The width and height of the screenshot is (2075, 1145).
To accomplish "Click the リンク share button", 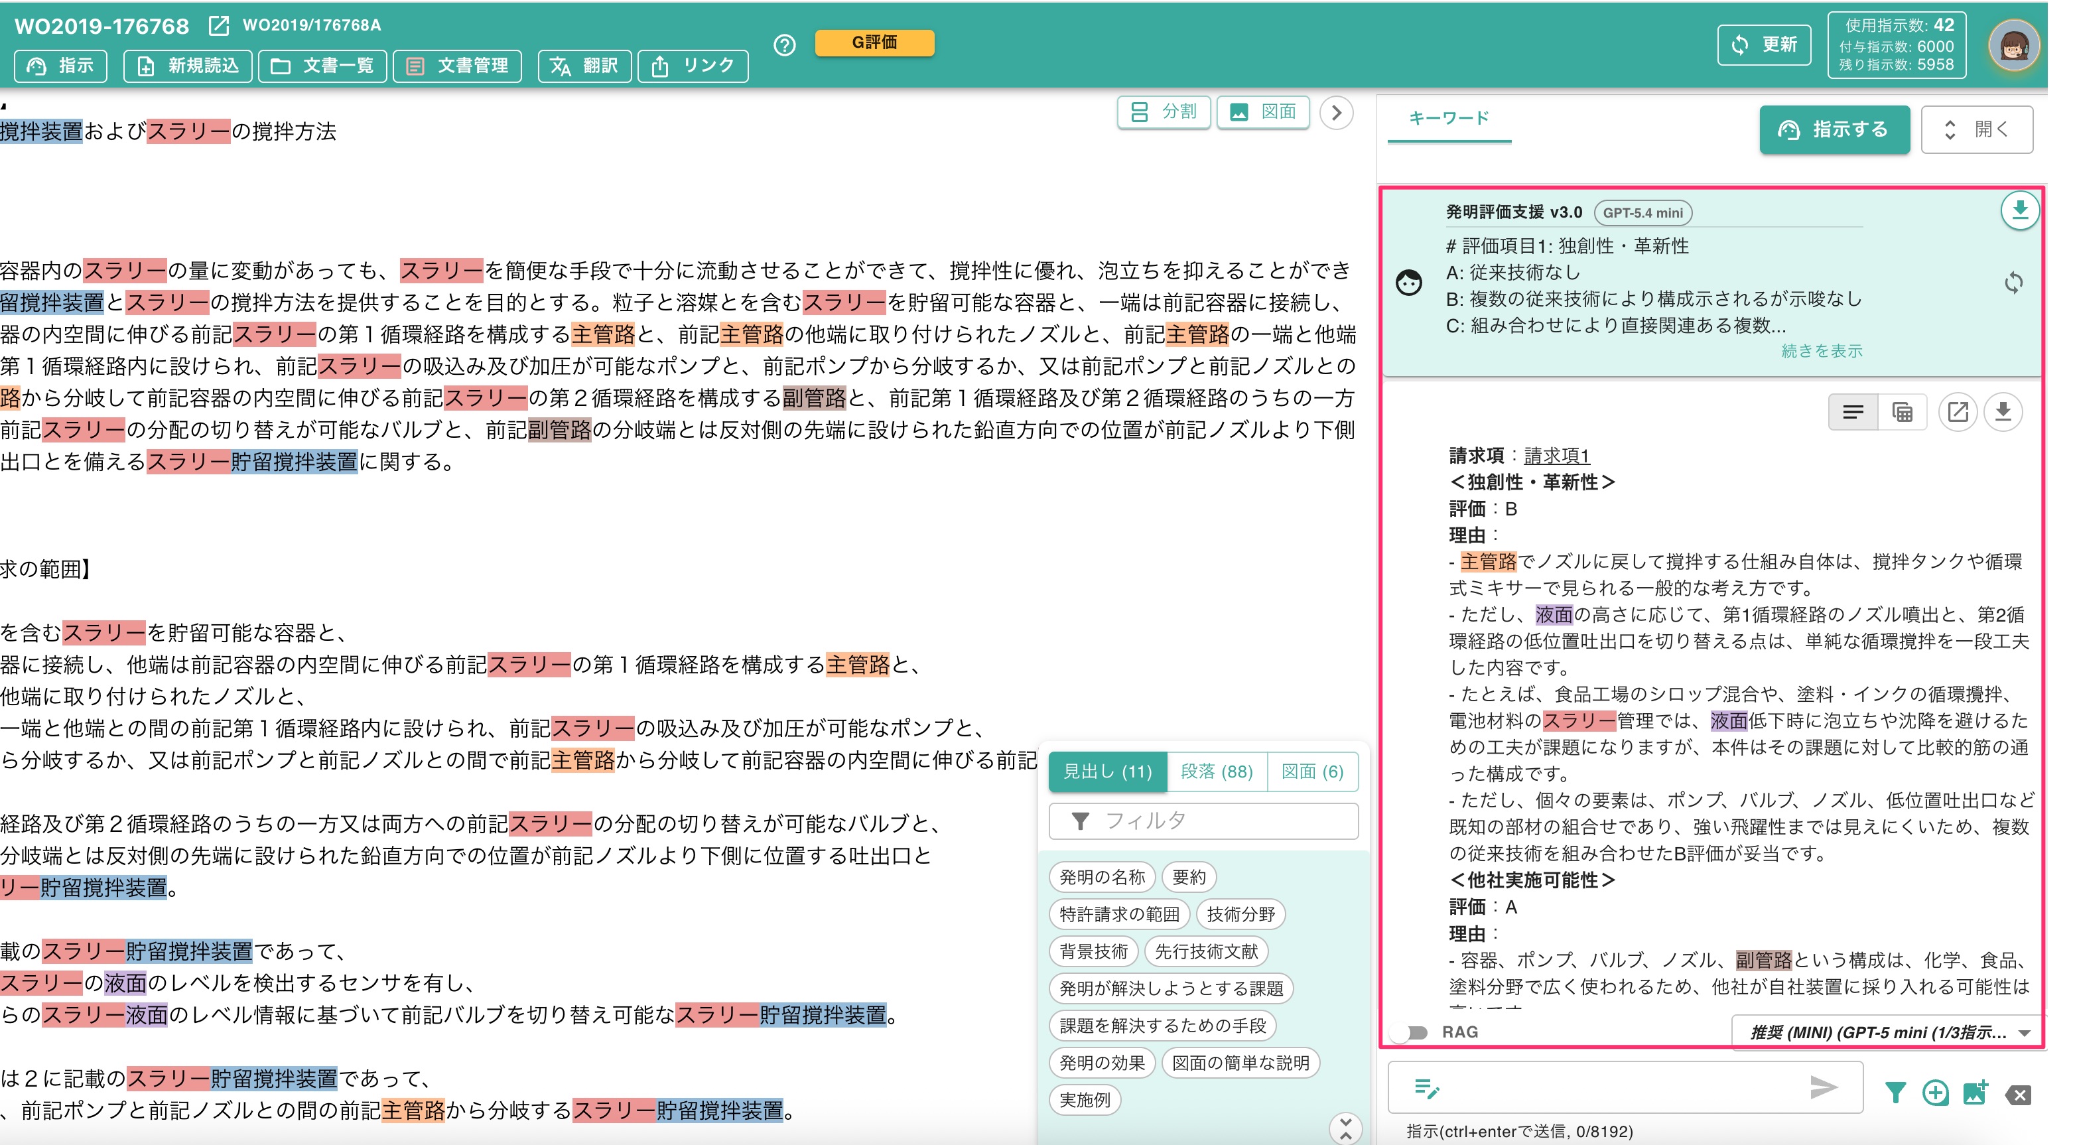I will [693, 65].
